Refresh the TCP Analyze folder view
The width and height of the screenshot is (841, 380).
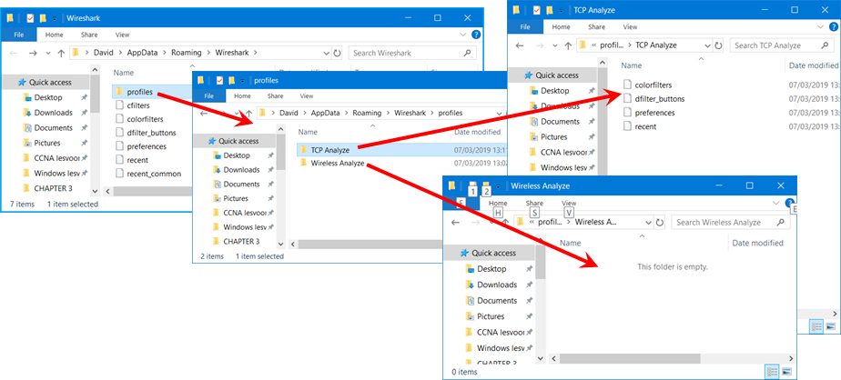click(719, 45)
